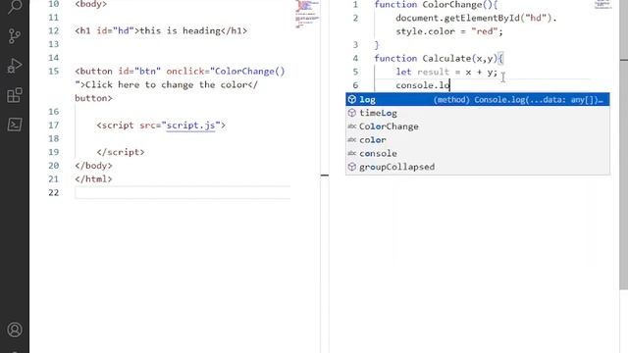
Task: Choose 'ColorChange' from suggestion list
Action: point(478,126)
